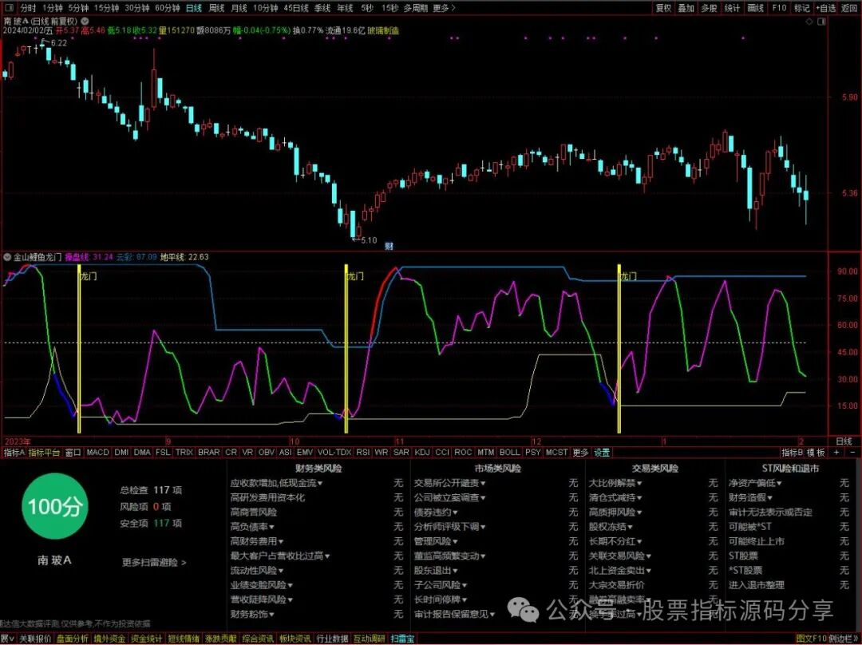
Task: Click the info dot beside 南玻A(日线,前复权)
Action: [x=85, y=21]
